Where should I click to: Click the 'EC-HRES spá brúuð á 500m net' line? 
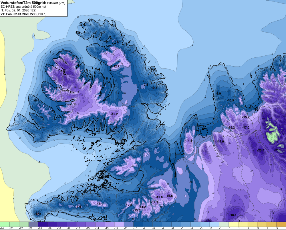pos(23,7)
